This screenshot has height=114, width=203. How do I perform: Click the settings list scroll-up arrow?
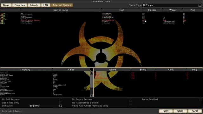click(x=92, y=73)
